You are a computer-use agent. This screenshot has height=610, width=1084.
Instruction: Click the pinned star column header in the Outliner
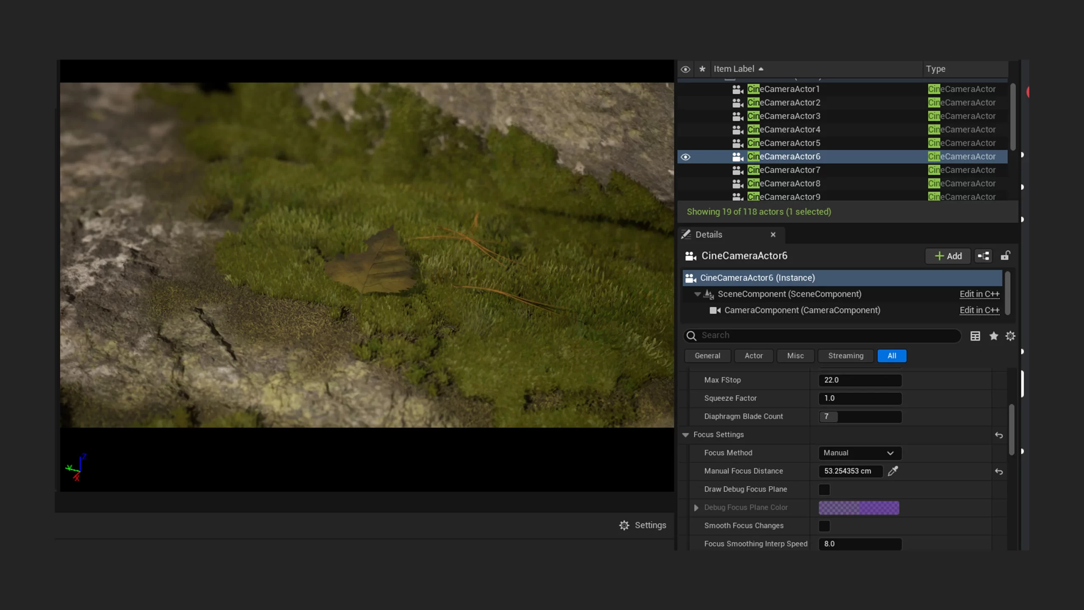702,69
